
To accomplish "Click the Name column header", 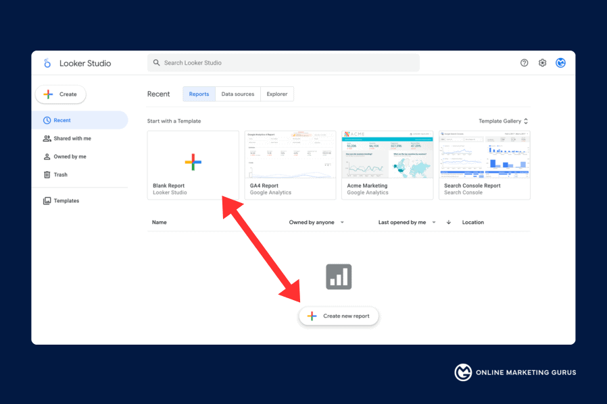I will coord(159,222).
